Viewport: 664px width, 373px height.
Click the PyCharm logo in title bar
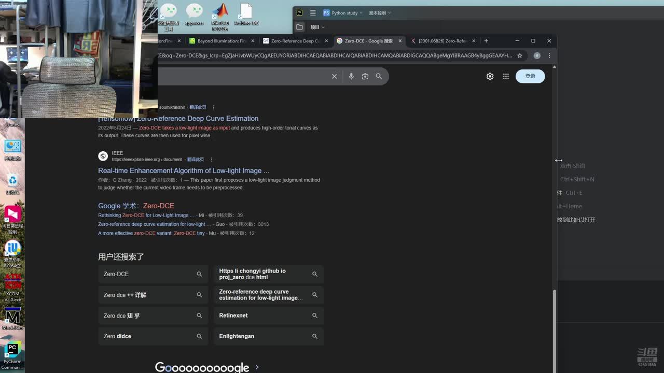[x=299, y=13]
